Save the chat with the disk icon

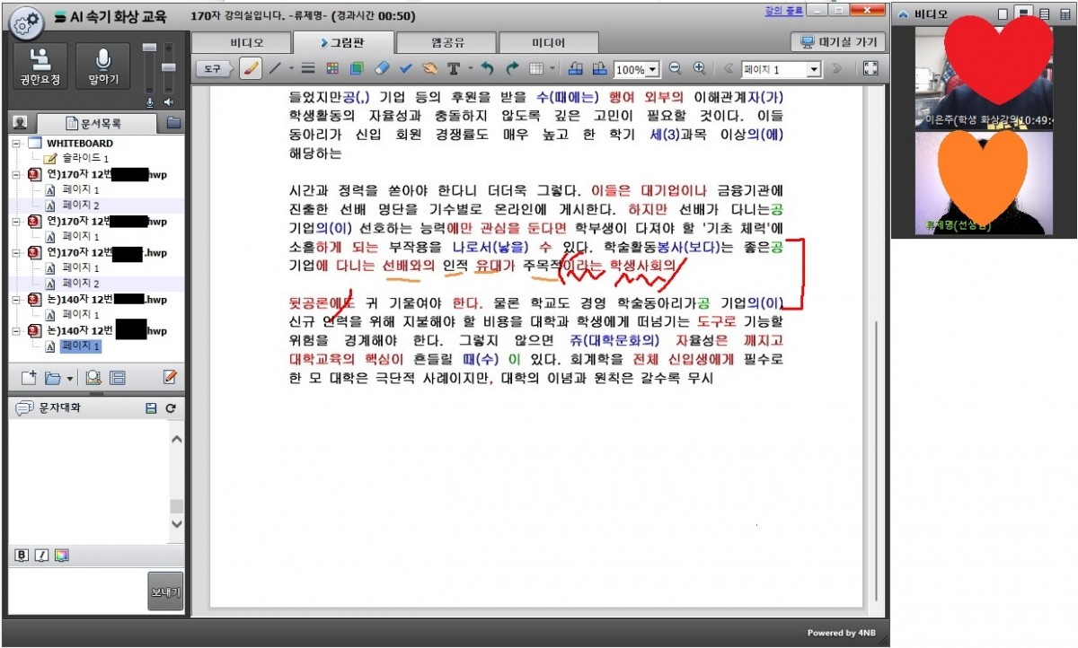point(151,408)
